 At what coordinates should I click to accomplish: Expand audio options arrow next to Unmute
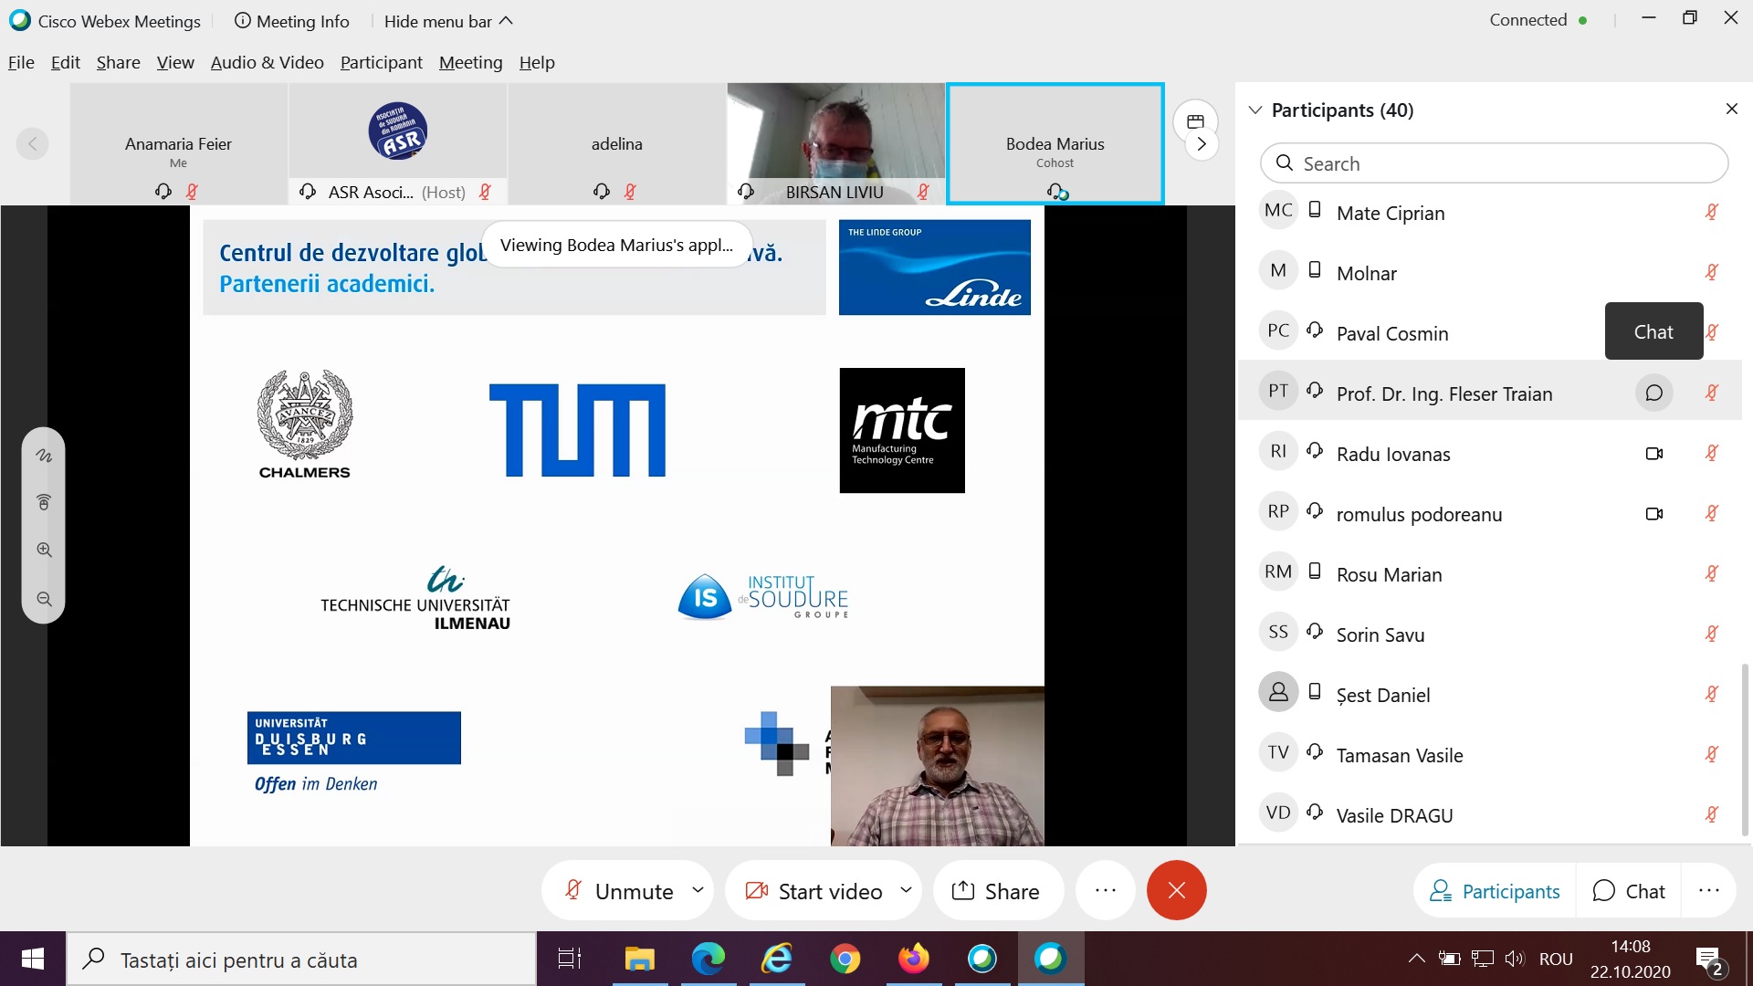698,889
